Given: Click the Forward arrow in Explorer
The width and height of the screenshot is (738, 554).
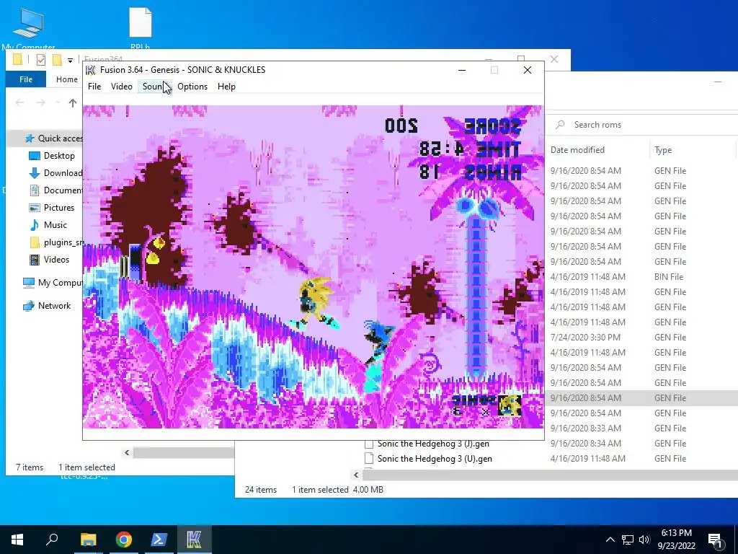Looking at the screenshot, I should pos(41,102).
